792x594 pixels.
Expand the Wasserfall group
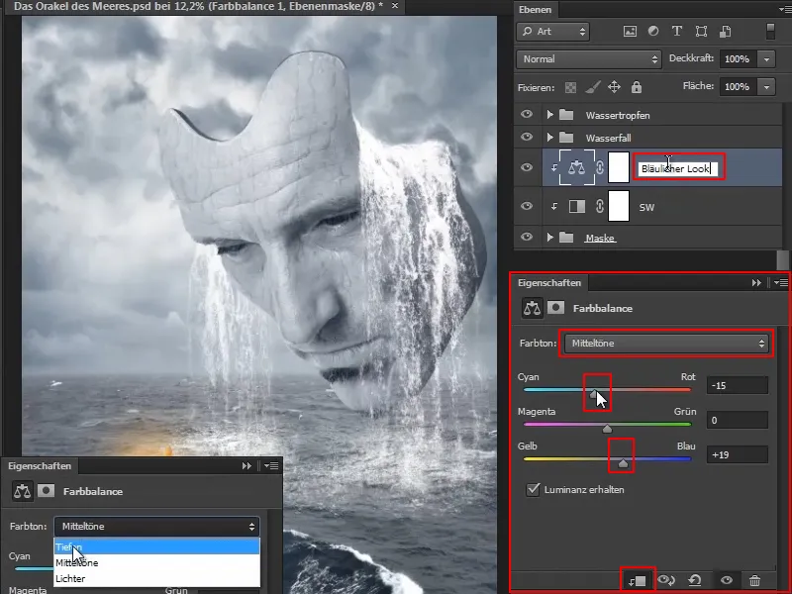pos(550,138)
